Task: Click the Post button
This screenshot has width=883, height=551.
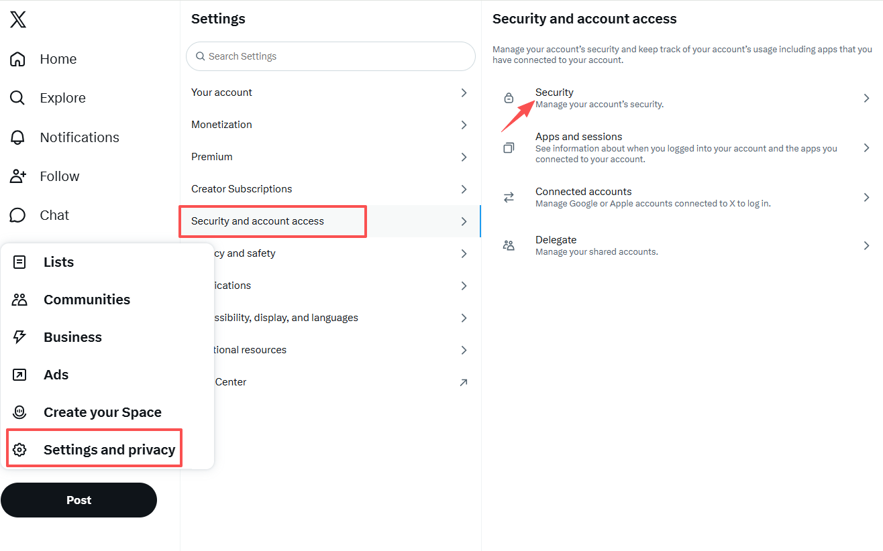Action: (79, 500)
